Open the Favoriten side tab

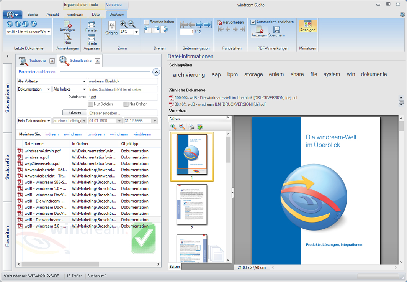(x=7, y=236)
